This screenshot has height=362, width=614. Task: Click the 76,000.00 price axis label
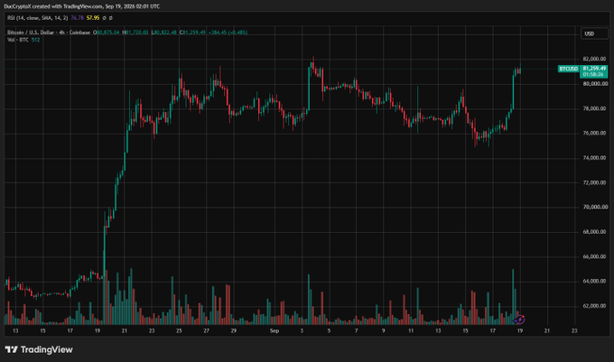[x=594, y=133]
